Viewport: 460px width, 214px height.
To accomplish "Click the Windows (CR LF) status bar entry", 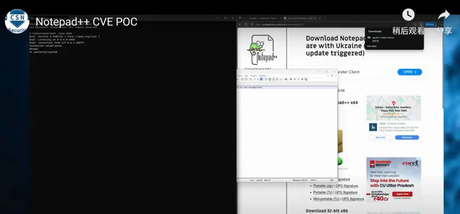I will pyautogui.click(x=299, y=180).
